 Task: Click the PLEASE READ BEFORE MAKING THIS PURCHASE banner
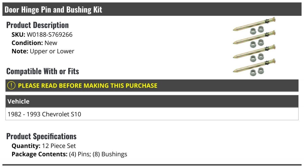[152, 86]
